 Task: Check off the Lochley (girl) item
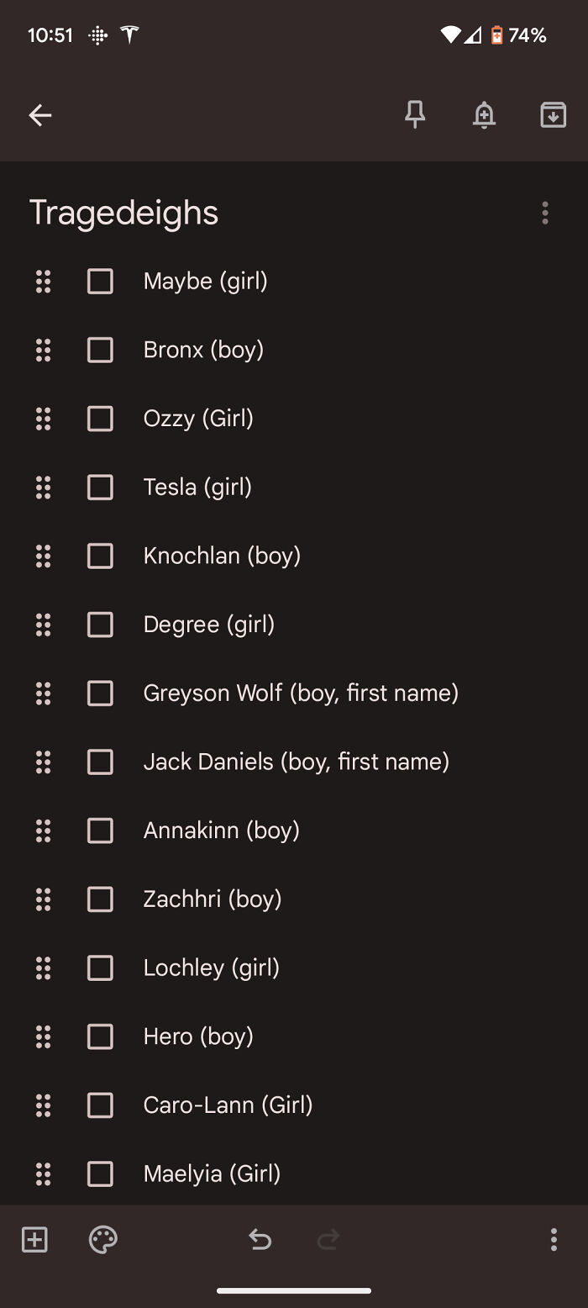click(100, 968)
